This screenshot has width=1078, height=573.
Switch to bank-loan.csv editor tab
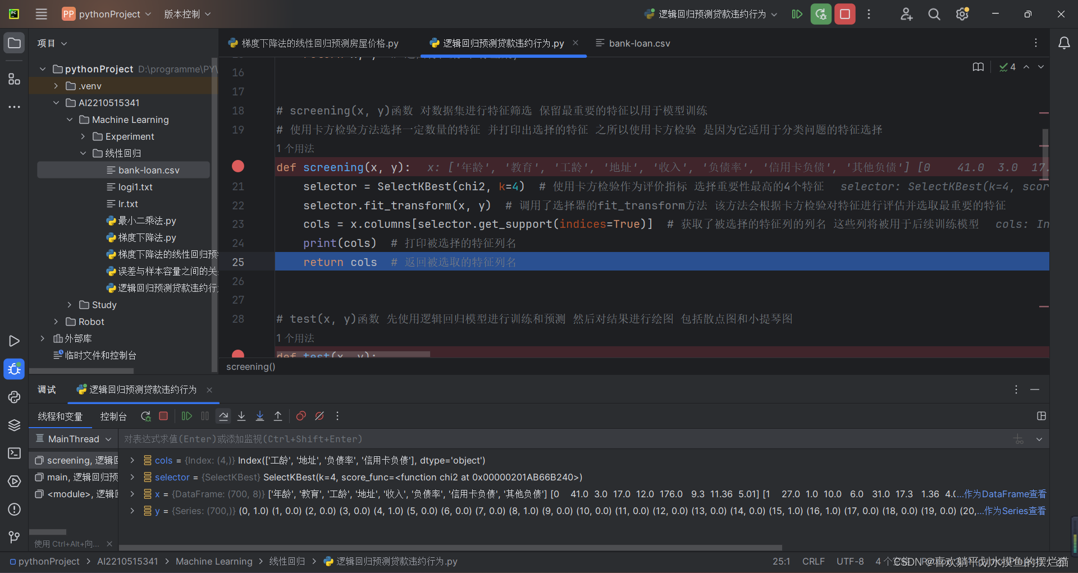pos(633,43)
